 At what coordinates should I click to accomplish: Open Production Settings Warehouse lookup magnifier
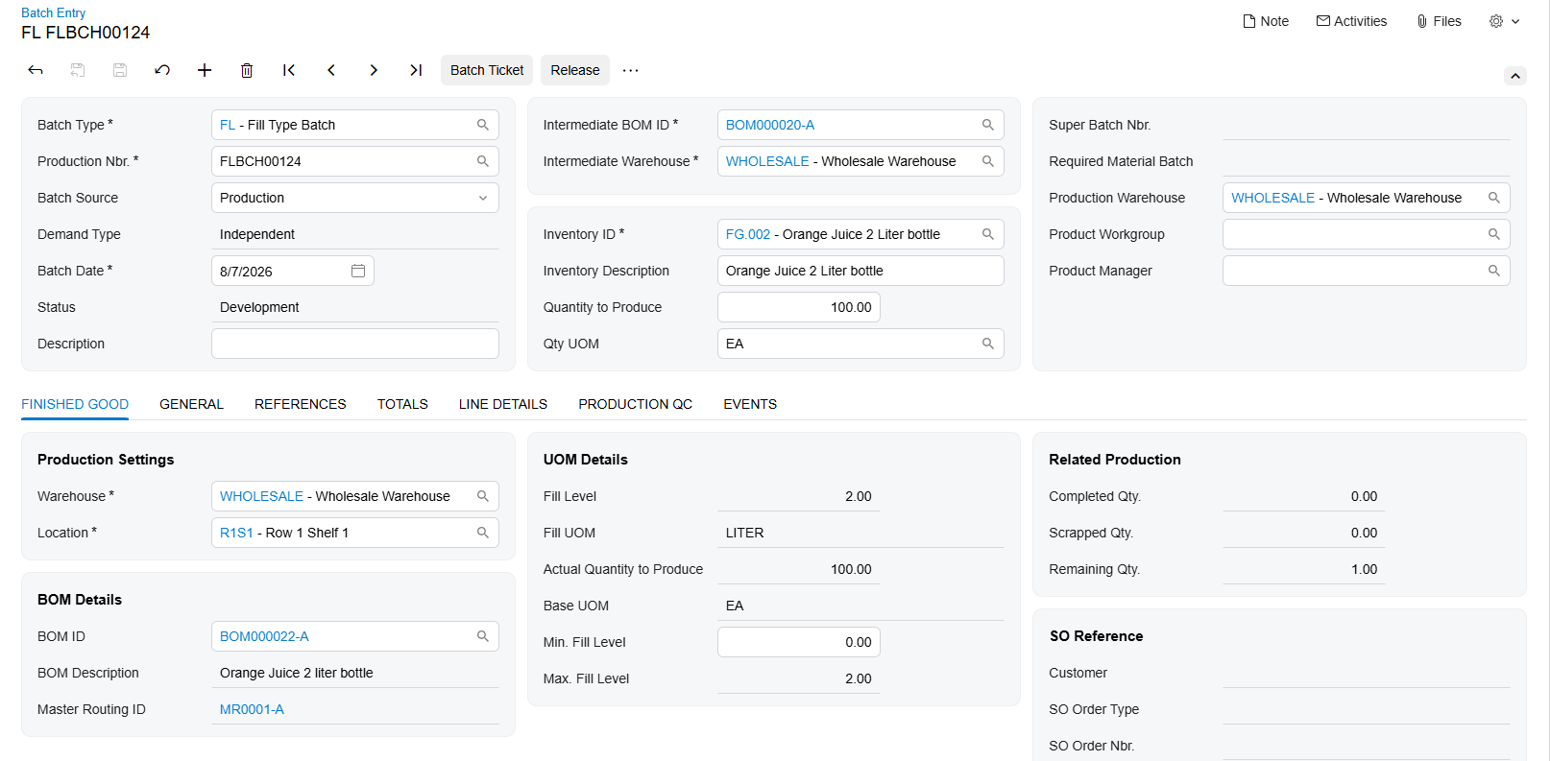pos(483,496)
